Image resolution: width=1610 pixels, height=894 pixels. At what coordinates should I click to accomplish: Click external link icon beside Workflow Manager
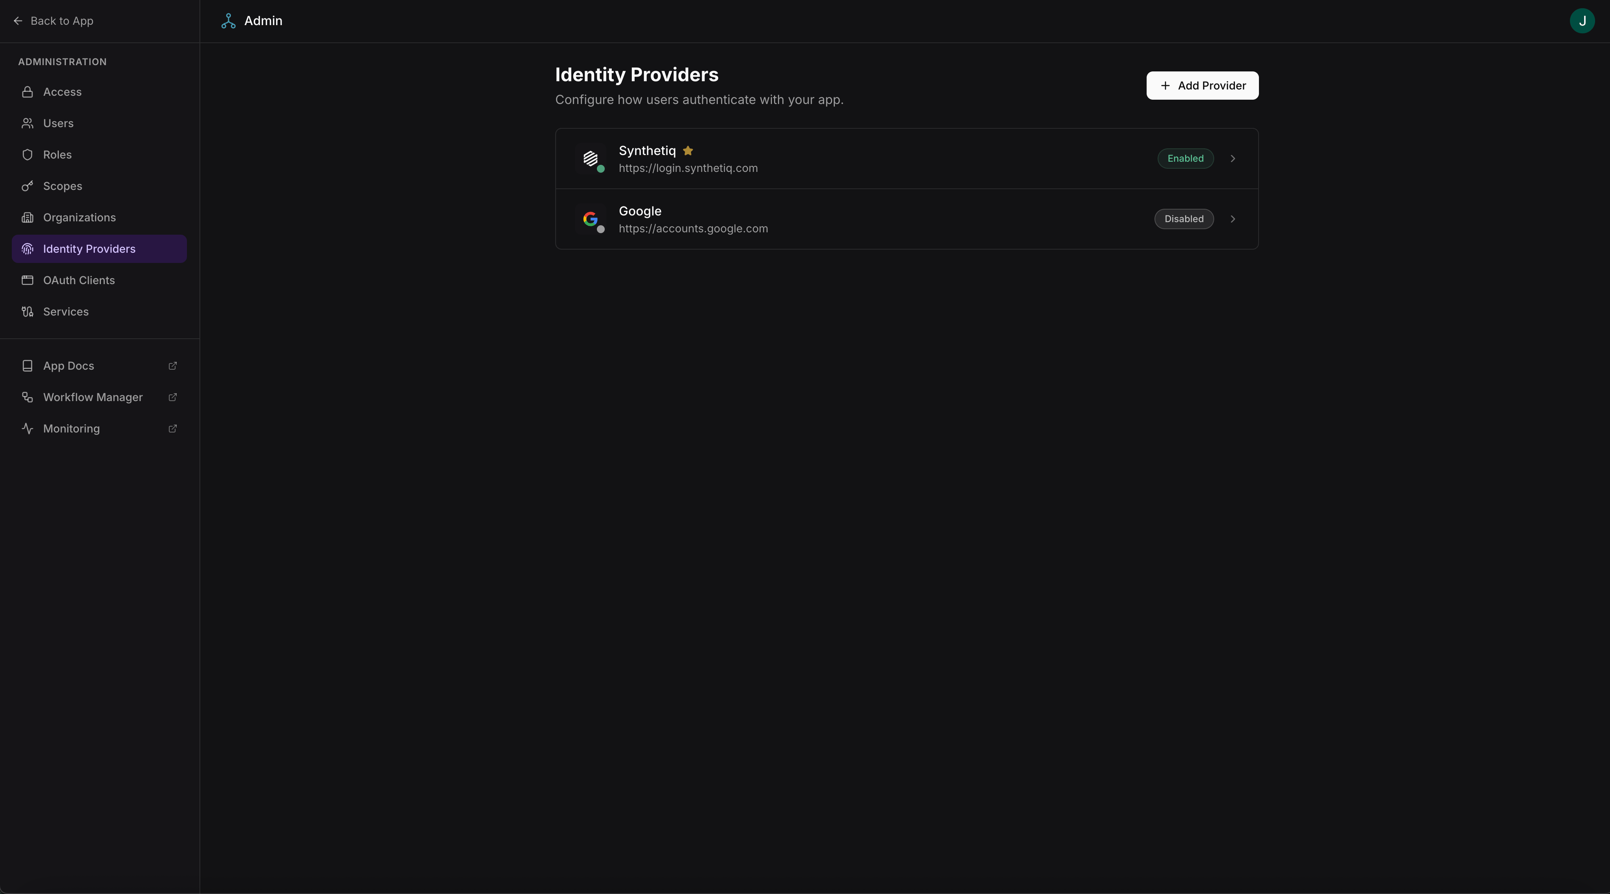(x=173, y=397)
